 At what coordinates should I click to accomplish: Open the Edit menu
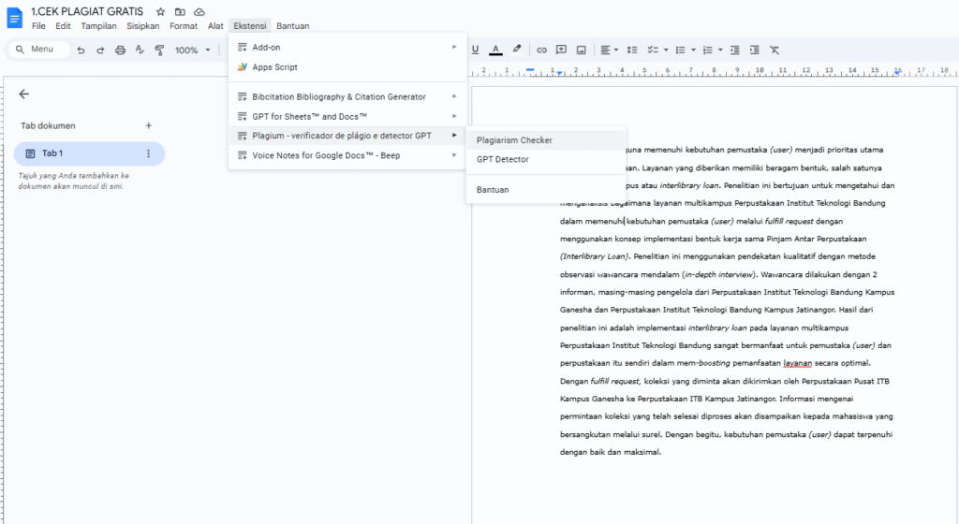pyautogui.click(x=63, y=26)
